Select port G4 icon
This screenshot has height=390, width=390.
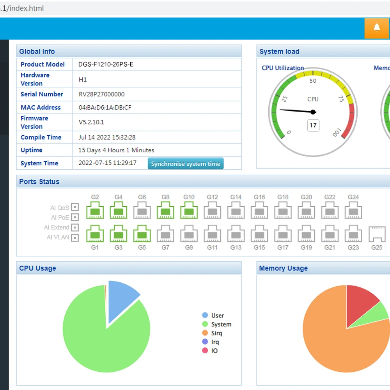pyautogui.click(x=119, y=210)
